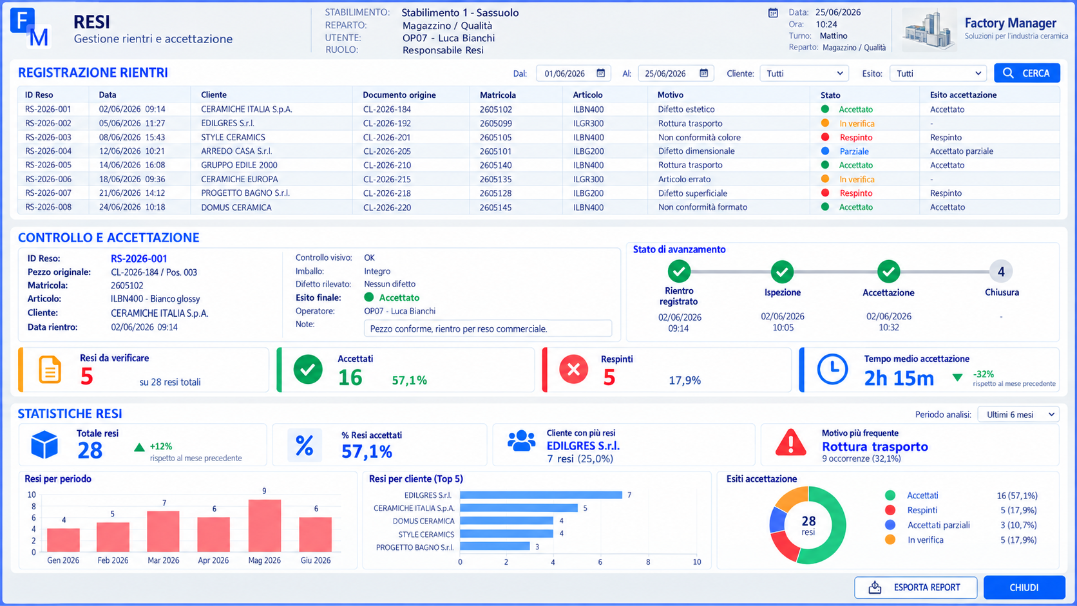Click the blue status dot for RS-2026-004
1077x606 pixels.
click(x=824, y=151)
